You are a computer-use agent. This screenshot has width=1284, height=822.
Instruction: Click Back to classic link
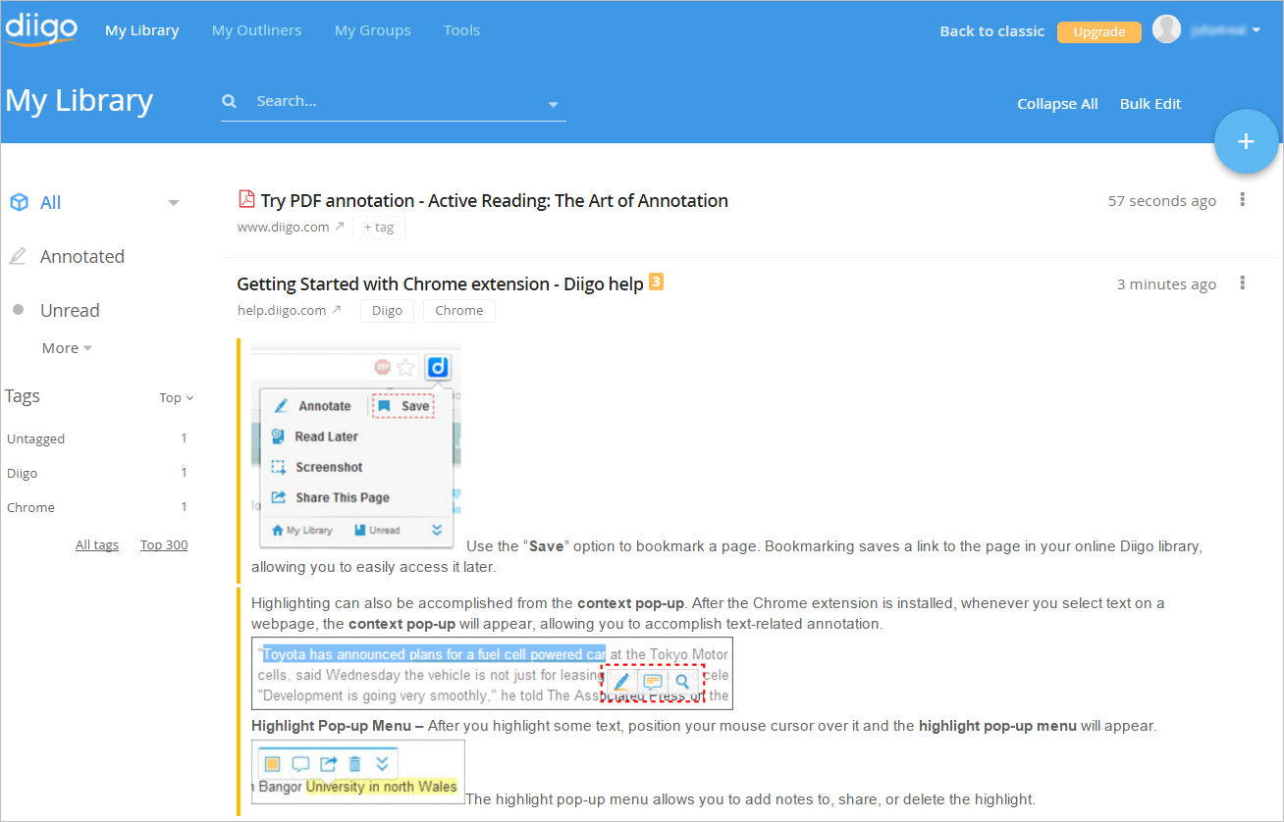[x=991, y=31]
